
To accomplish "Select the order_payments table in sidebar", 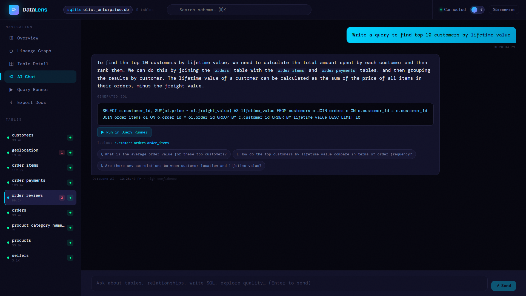I will tap(40, 183).
